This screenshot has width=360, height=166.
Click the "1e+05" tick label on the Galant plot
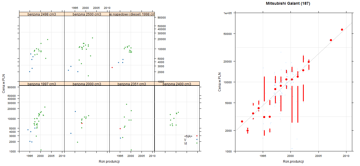[x=228, y=13]
